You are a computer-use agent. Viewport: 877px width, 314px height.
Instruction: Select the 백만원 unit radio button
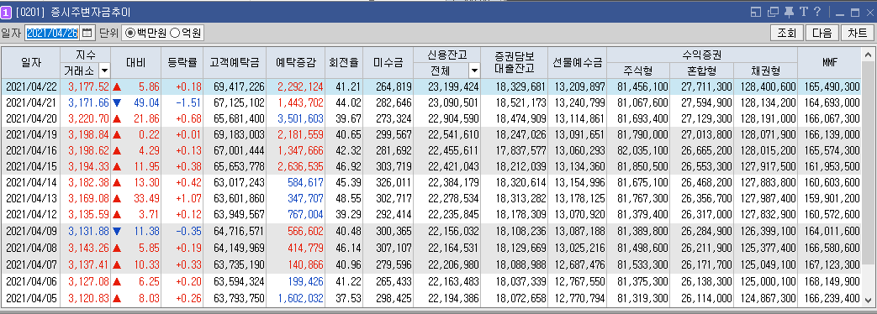tap(129, 33)
